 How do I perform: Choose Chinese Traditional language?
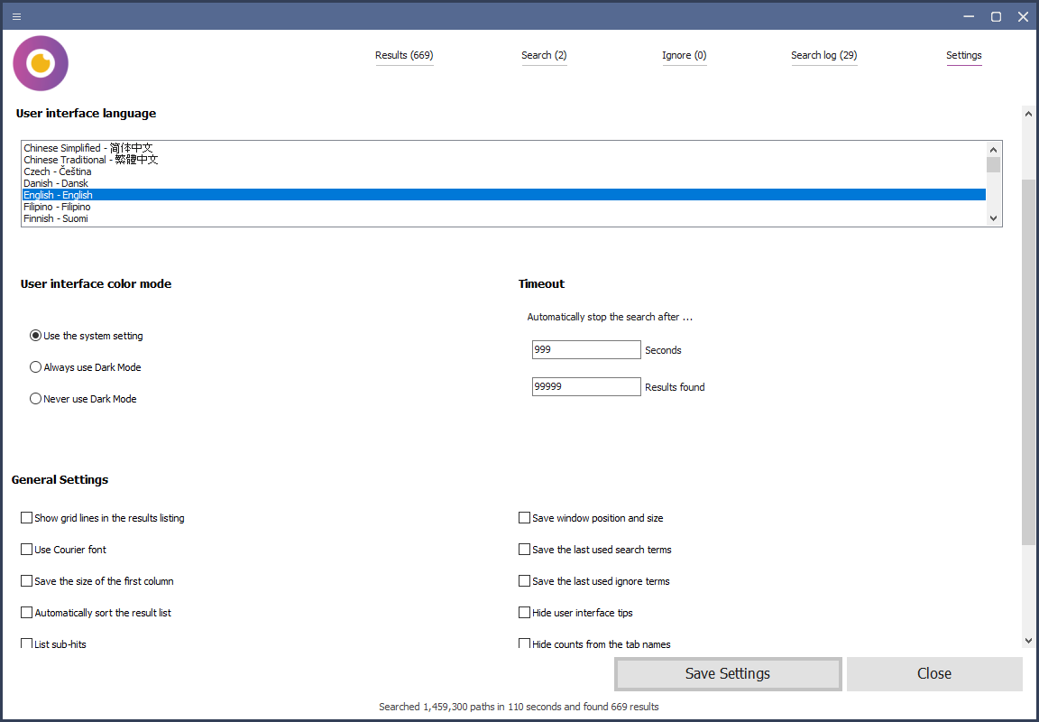click(x=503, y=160)
